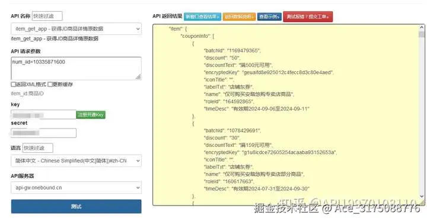Click the language quick filter field

(x=38, y=148)
